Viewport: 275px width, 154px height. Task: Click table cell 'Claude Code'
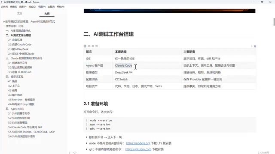pyautogui.click(x=123, y=65)
